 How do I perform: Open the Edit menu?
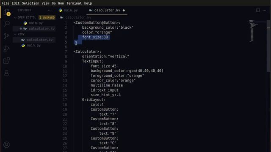(16, 3)
